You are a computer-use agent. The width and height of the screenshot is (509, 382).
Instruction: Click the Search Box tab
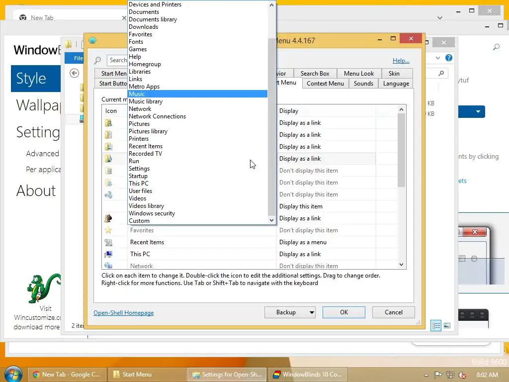click(315, 74)
